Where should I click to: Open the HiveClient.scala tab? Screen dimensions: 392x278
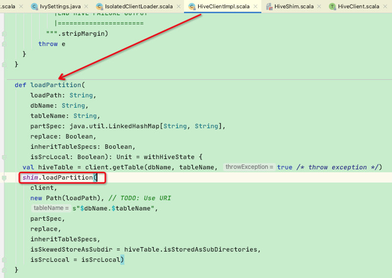point(359,6)
